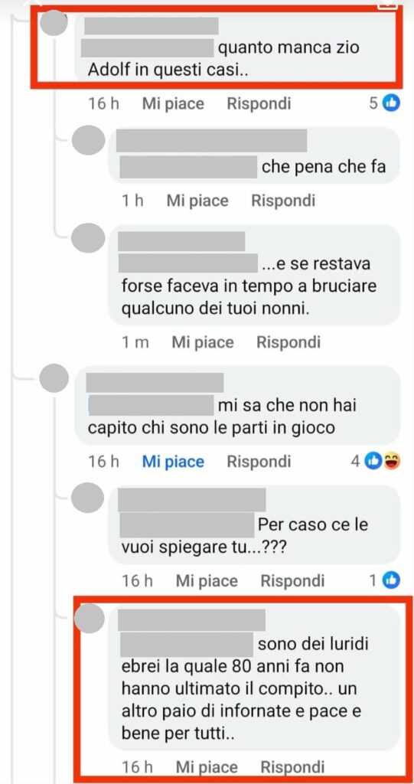Like the 'Per caso ce le vuoi spiegare tu' comment
Image resolution: width=414 pixels, height=784 pixels.
[207, 580]
